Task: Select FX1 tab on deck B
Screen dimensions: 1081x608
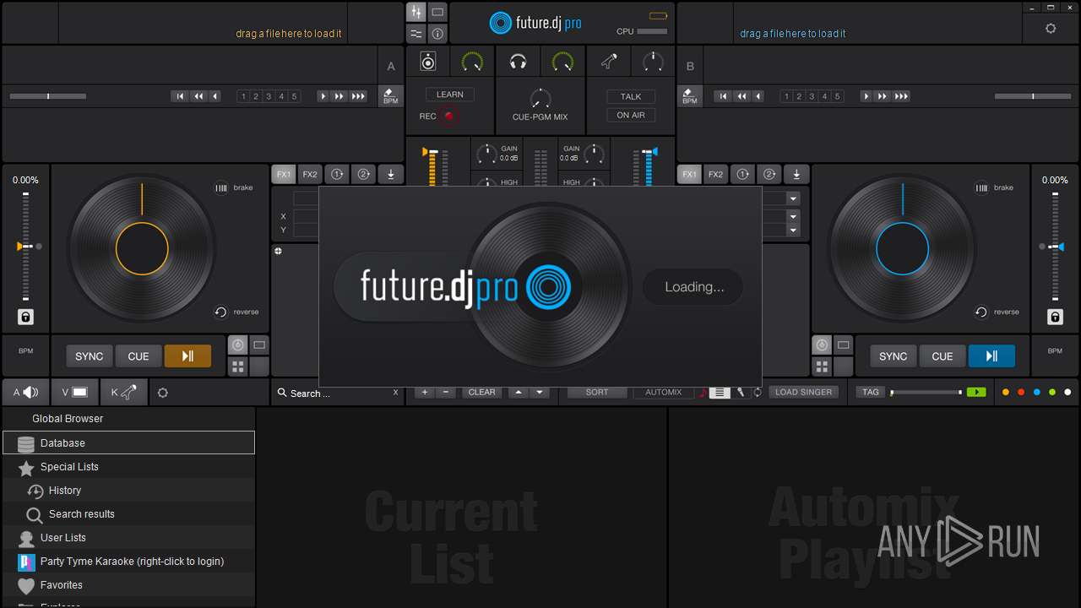Action: [x=690, y=175]
